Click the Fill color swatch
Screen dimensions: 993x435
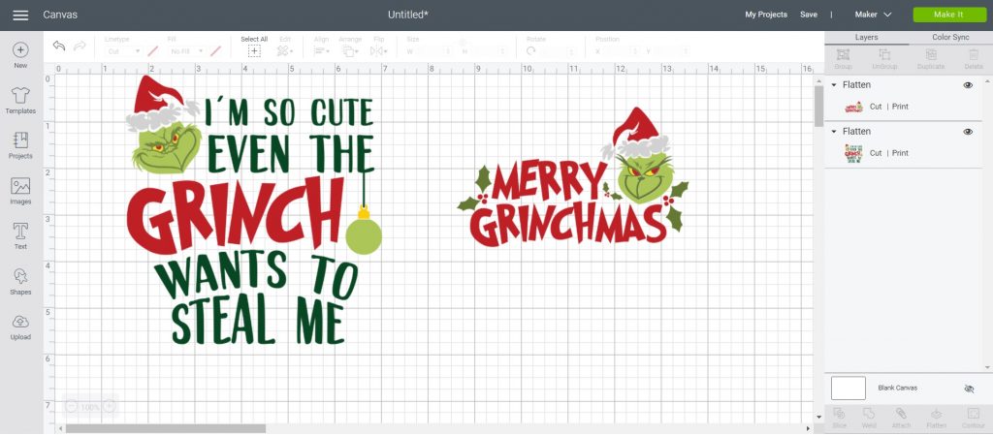pos(216,51)
